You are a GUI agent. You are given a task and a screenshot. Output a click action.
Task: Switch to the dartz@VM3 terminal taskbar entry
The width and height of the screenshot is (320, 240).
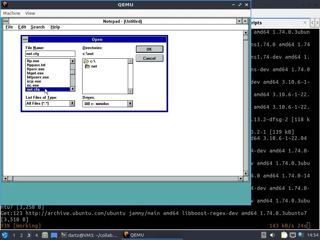coord(89,235)
